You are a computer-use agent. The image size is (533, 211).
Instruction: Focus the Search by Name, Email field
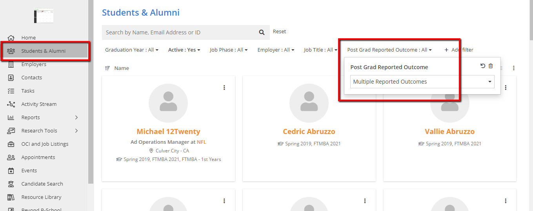tap(178, 32)
